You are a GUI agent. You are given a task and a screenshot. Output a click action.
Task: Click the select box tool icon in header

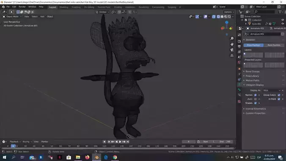click(11, 12)
